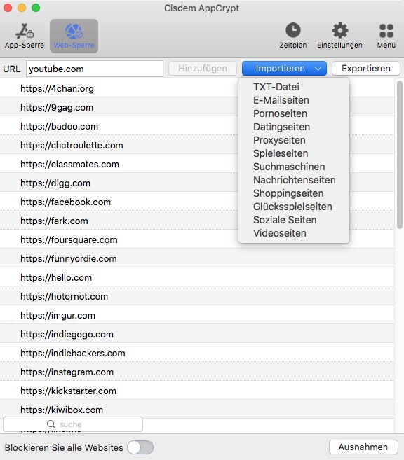This screenshot has height=460, width=404.
Task: Import the Suchmaschinen category
Action: [294, 167]
